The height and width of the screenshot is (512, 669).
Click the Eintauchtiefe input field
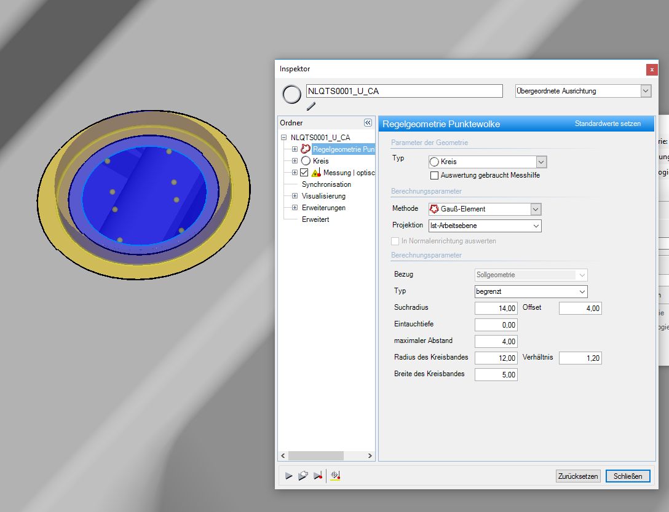[x=496, y=325]
